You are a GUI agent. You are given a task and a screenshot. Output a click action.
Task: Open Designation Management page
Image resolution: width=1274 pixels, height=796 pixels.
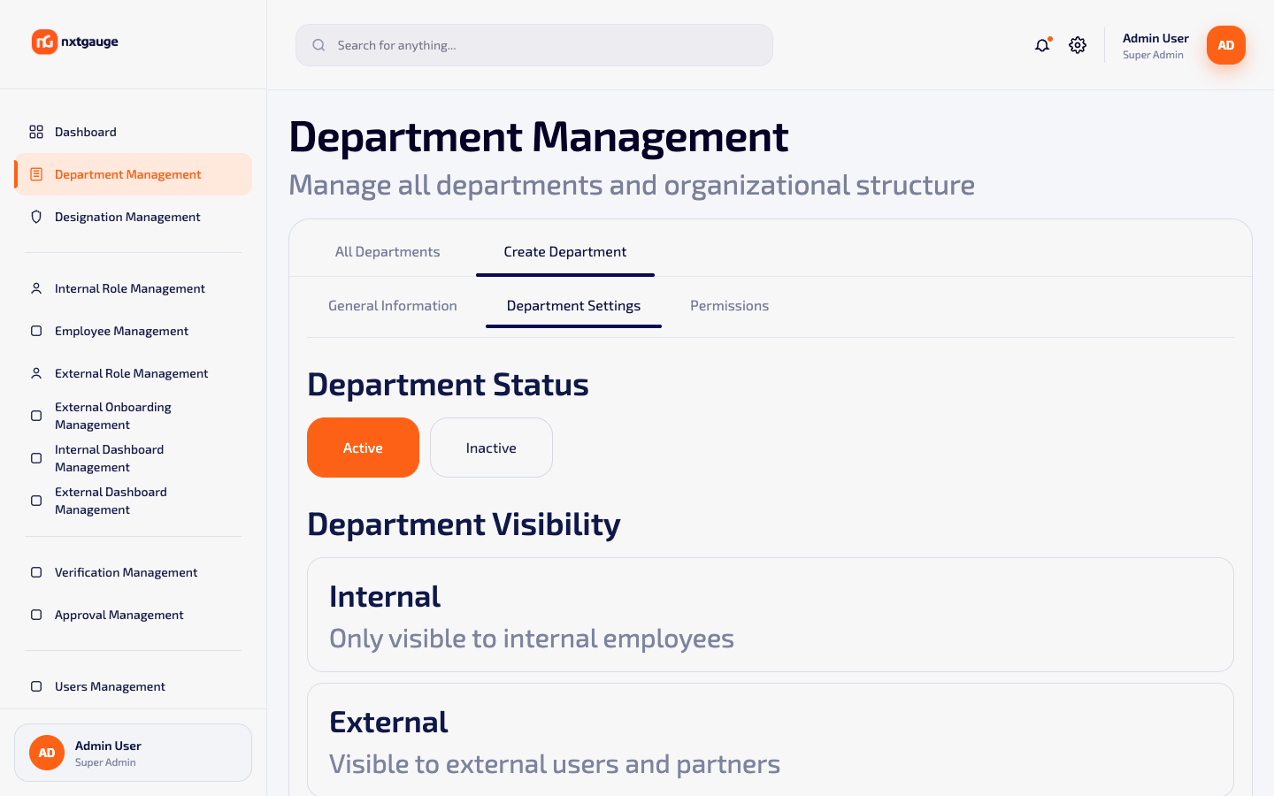133,217
